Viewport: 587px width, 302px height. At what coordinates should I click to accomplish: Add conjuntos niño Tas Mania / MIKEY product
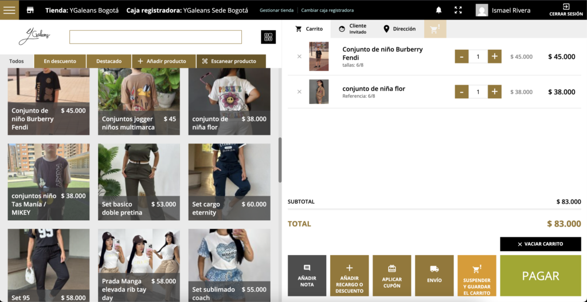(49, 182)
